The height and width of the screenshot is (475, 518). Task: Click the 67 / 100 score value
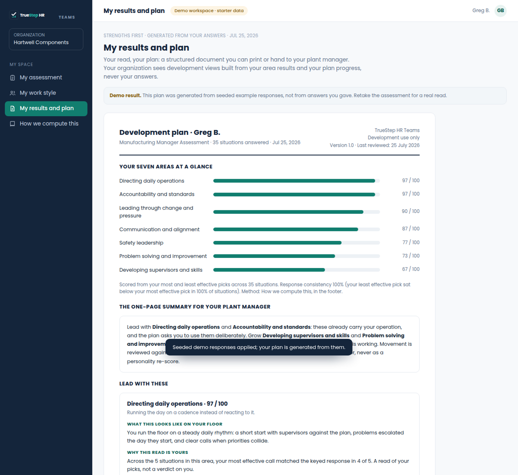[x=411, y=269]
